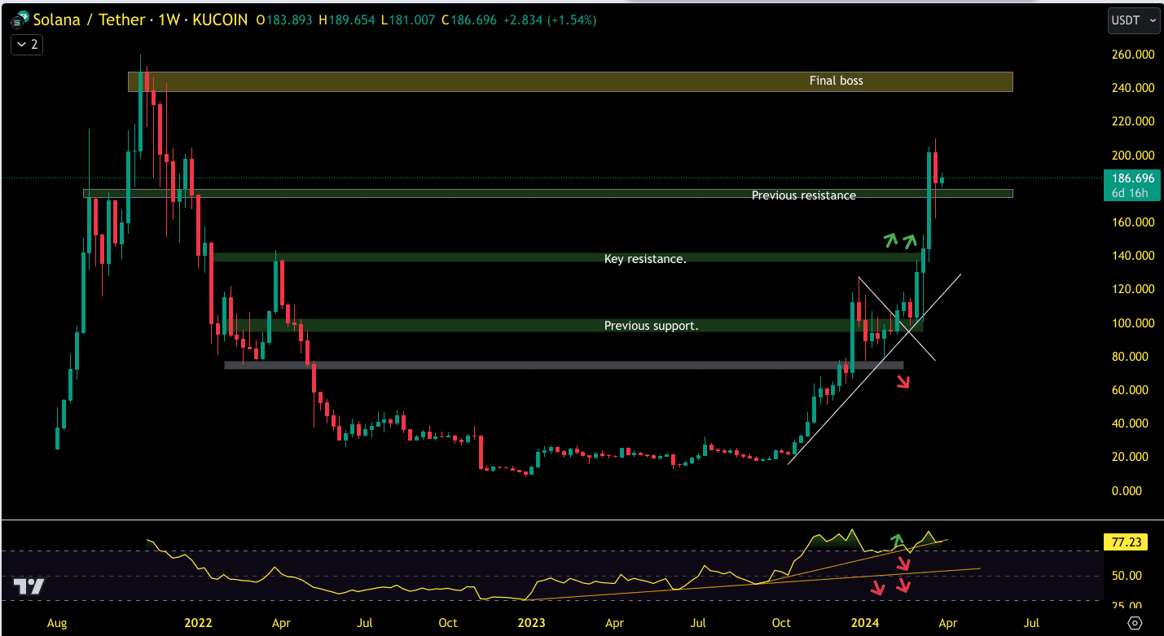Viewport: 1164px width, 636px height.
Task: Expand the collapsed indicators legend showing 2
Action: (x=27, y=45)
